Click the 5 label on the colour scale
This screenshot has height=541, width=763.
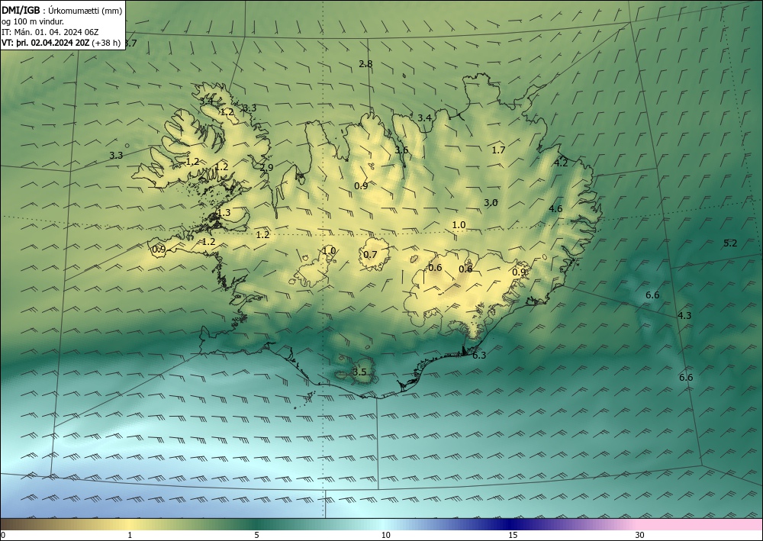[x=256, y=535]
